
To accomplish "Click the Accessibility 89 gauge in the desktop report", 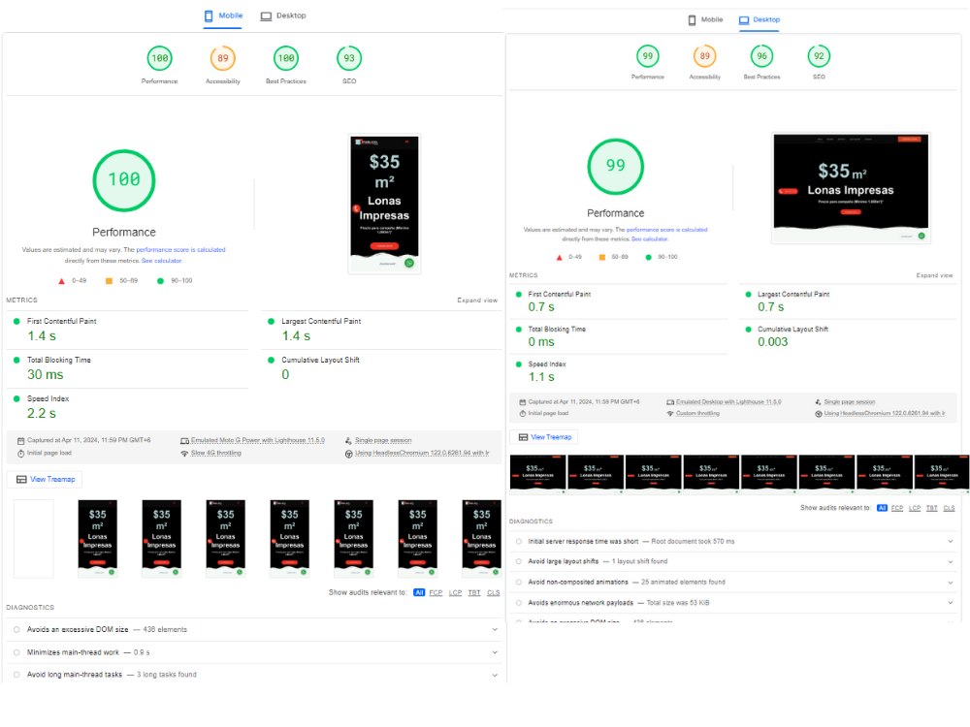I will pos(704,56).
